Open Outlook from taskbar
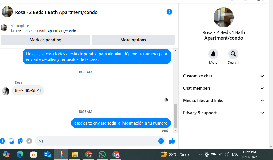Image resolution: width=273 pixels, height=160 pixels. tap(47, 154)
